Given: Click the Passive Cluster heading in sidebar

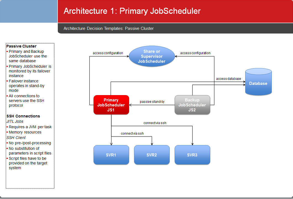Looking at the screenshot, I should pyautogui.click(x=21, y=46).
